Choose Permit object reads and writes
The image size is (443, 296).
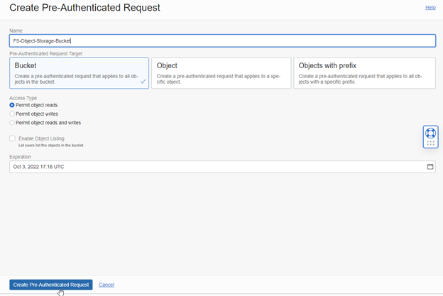[x=12, y=122]
